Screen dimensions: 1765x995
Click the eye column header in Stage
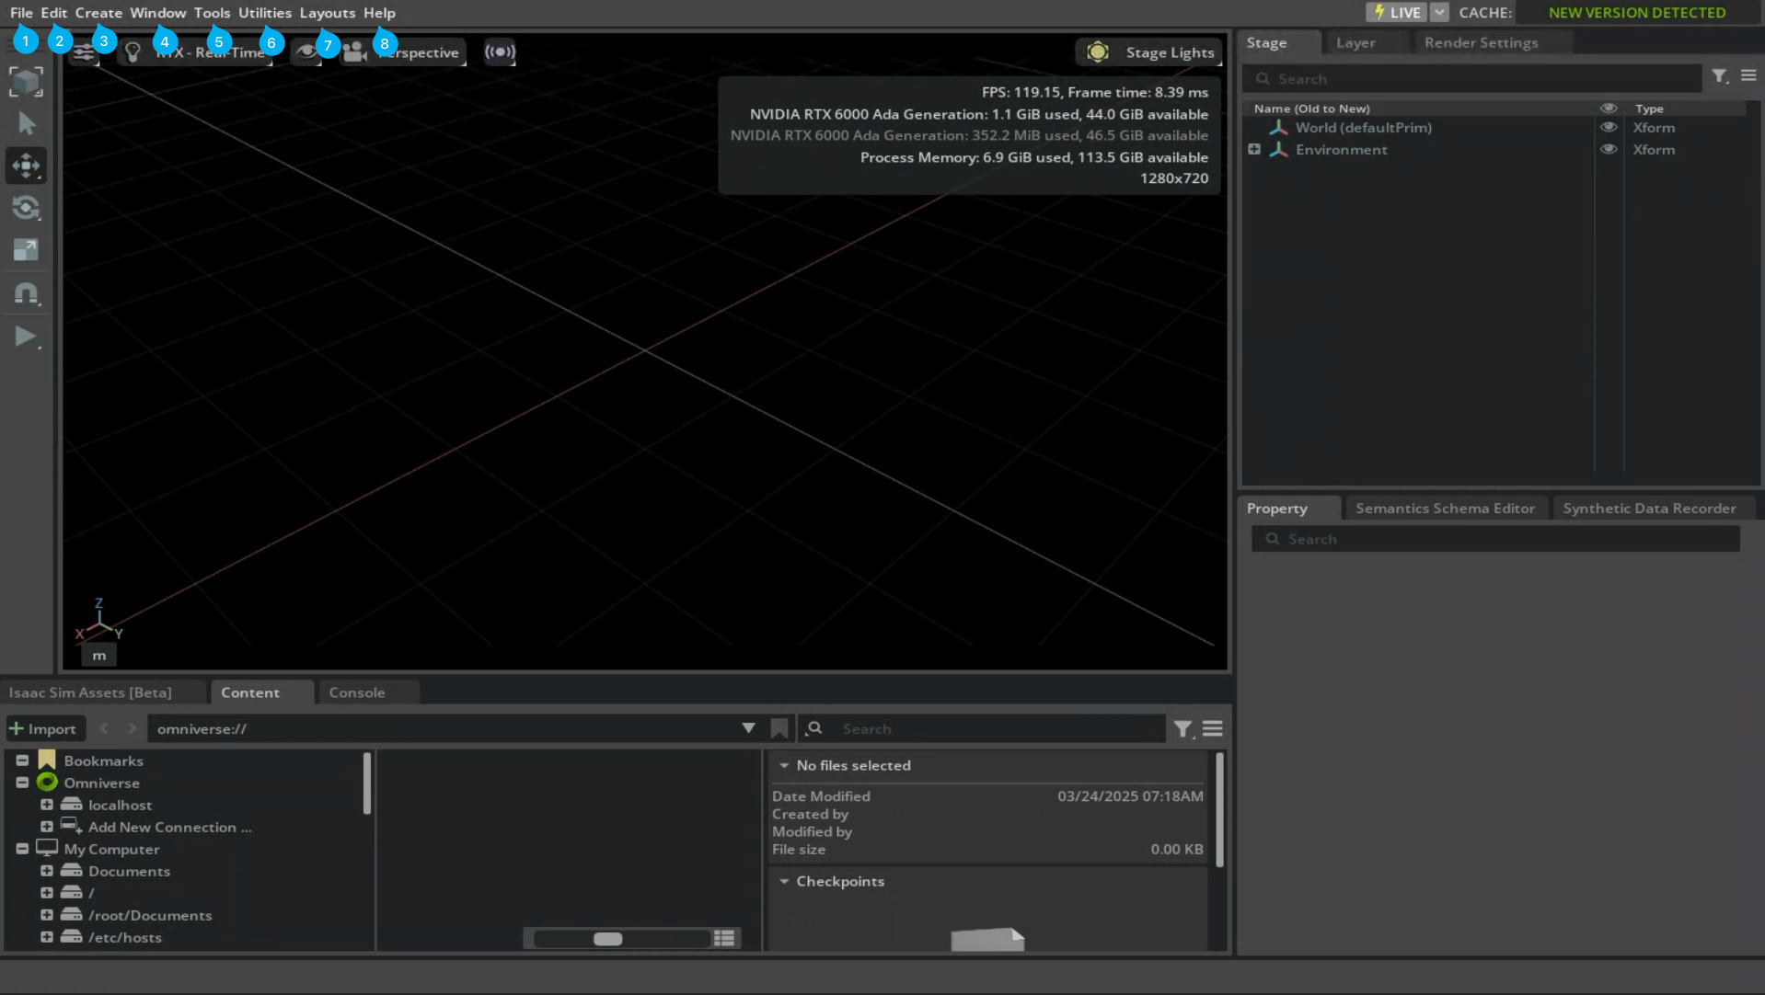[x=1608, y=109]
